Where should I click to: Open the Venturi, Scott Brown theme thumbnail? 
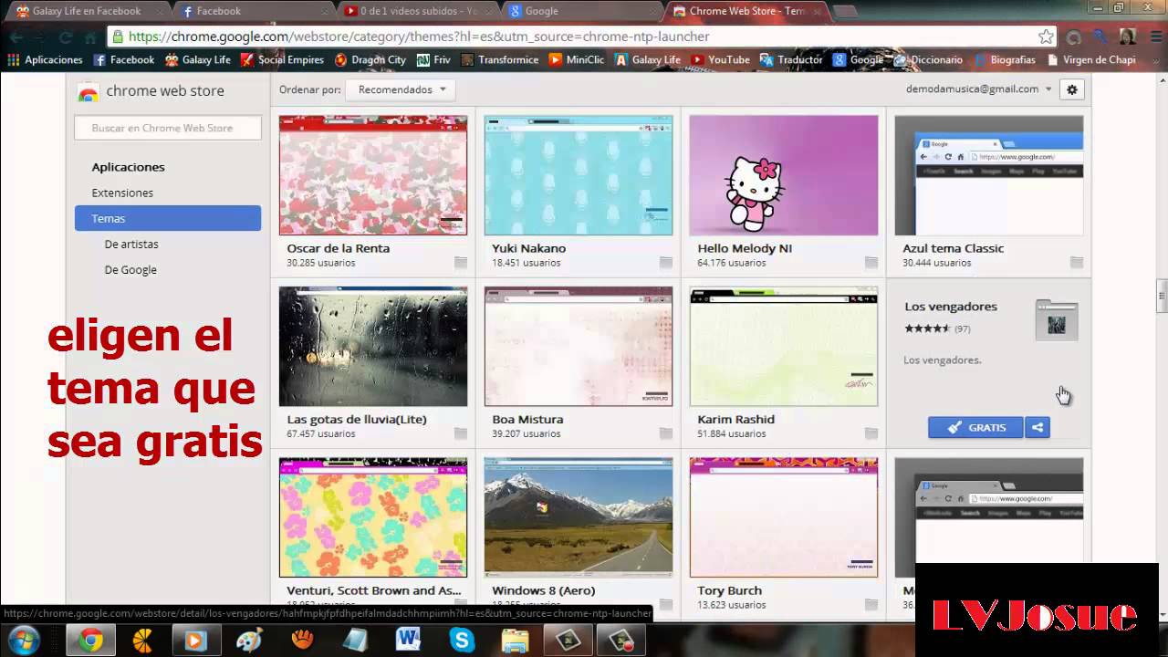coord(373,517)
